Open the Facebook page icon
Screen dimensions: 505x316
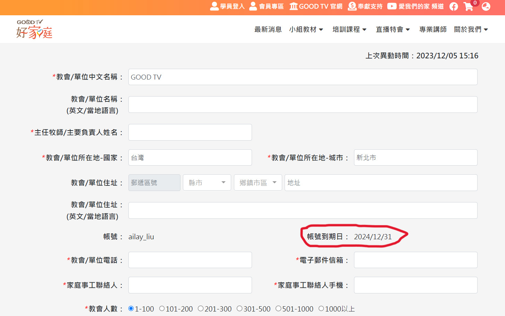454,7
